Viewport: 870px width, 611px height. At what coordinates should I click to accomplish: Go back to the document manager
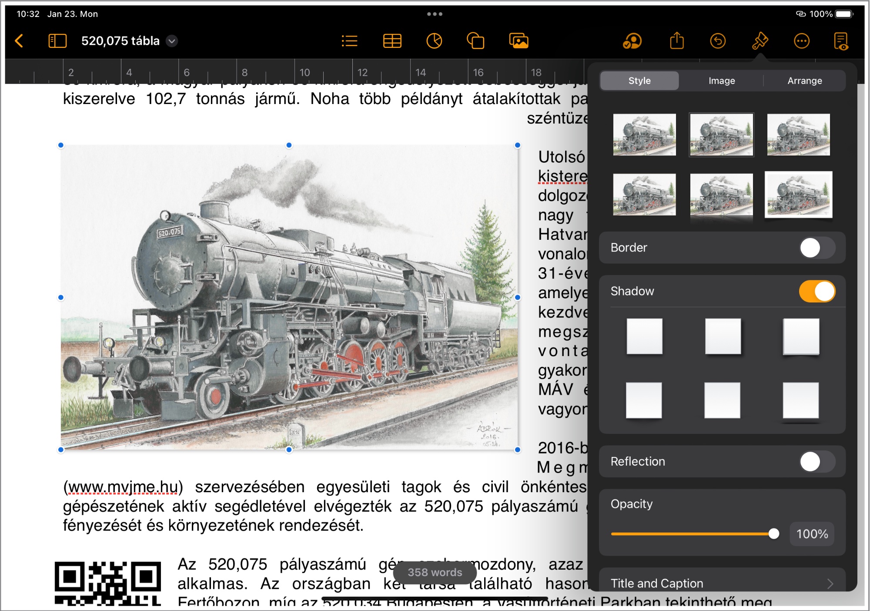(19, 41)
